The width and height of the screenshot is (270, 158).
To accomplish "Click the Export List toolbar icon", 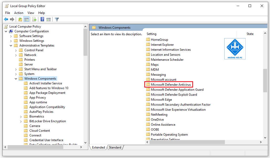I will click(x=34, y=19).
